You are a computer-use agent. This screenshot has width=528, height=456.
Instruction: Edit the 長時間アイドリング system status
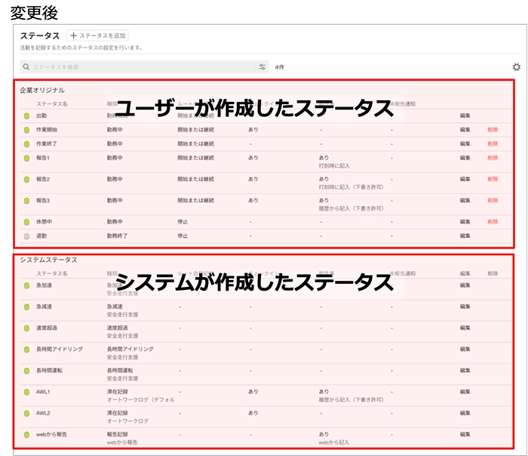click(x=465, y=349)
